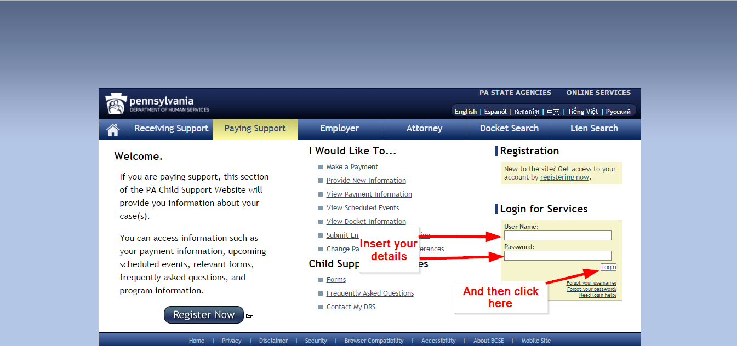Click Need login help link
Image resolution: width=737 pixels, height=346 pixels.
point(598,295)
